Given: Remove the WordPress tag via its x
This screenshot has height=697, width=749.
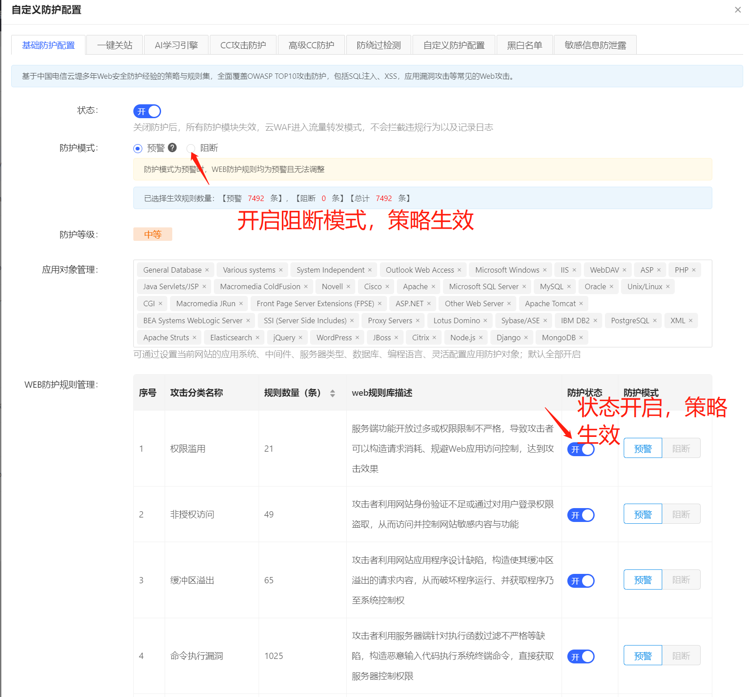Looking at the screenshot, I should pyautogui.click(x=357, y=338).
